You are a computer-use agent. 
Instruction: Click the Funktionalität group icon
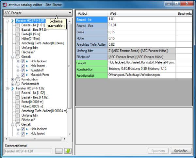(x=18, y=84)
